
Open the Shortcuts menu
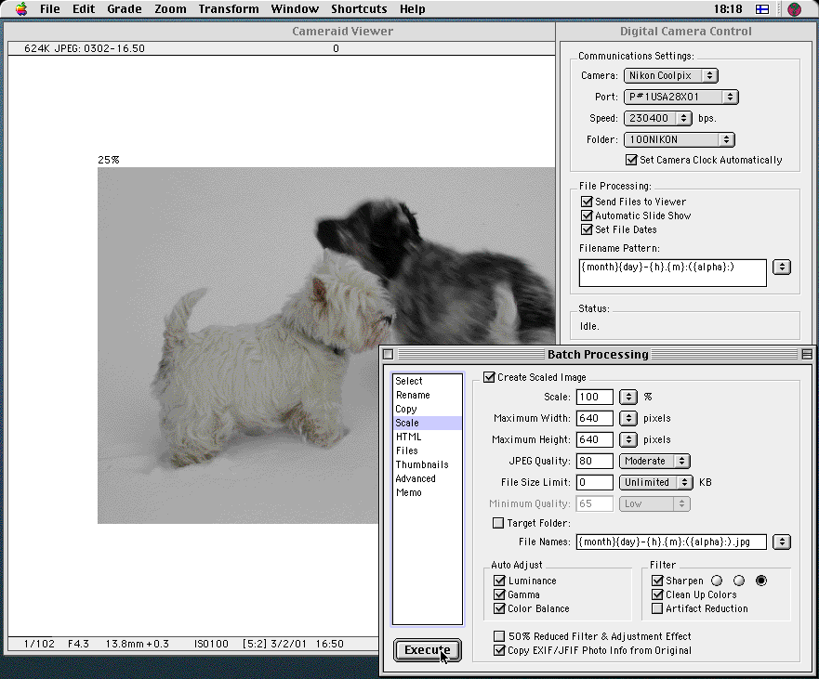359,9
